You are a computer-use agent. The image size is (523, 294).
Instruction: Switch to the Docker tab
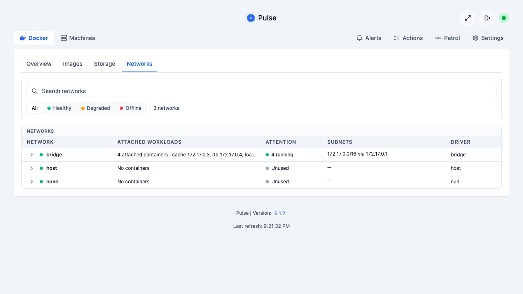point(34,38)
